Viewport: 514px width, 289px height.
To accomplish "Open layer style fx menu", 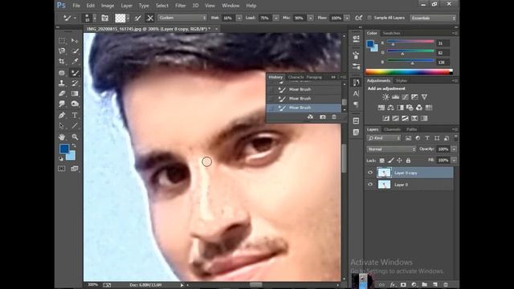I will coord(393,285).
